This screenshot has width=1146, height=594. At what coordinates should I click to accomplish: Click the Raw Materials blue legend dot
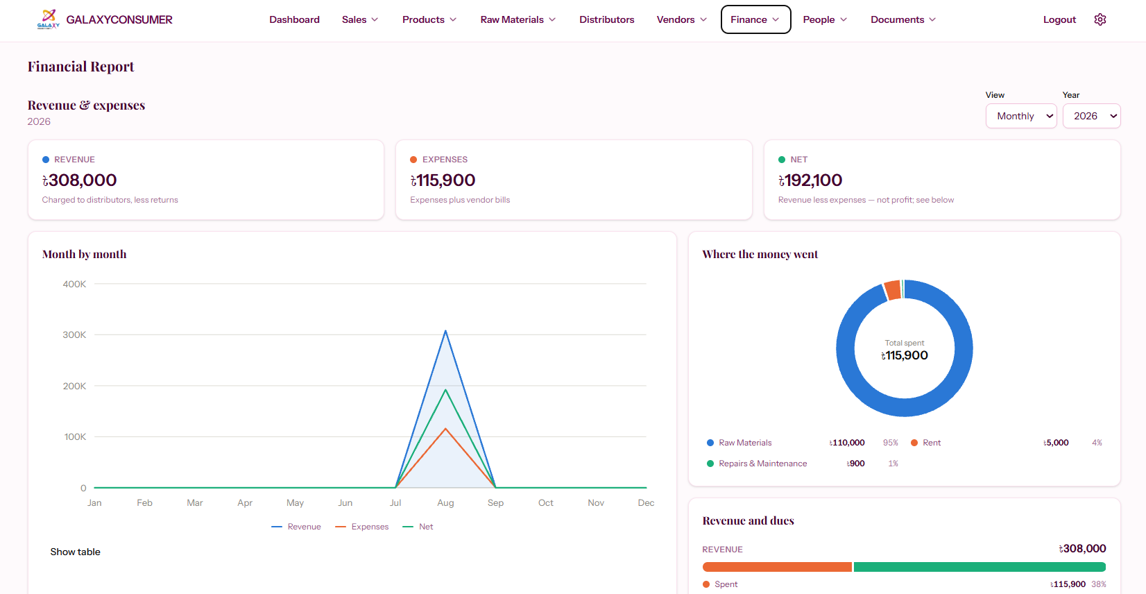tap(710, 443)
